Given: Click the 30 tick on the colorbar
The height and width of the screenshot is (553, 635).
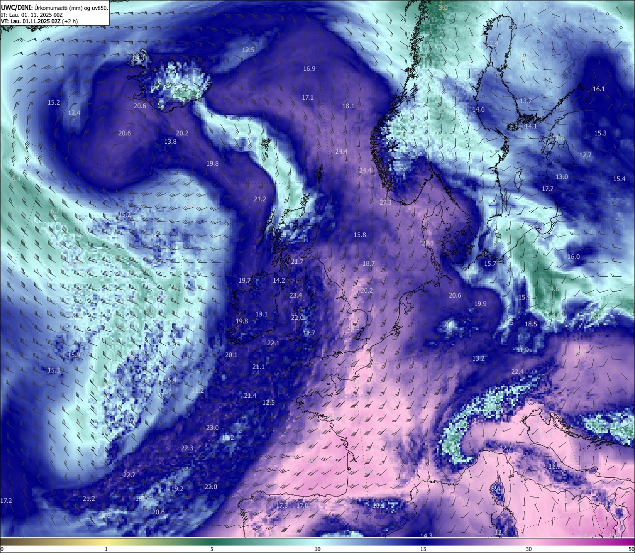Looking at the screenshot, I should click(529, 549).
